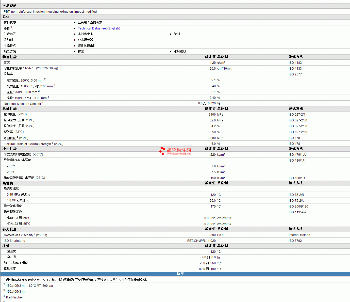Select the PBT non-reinforced product description text
This screenshot has height=302, width=350.
point(50,12)
